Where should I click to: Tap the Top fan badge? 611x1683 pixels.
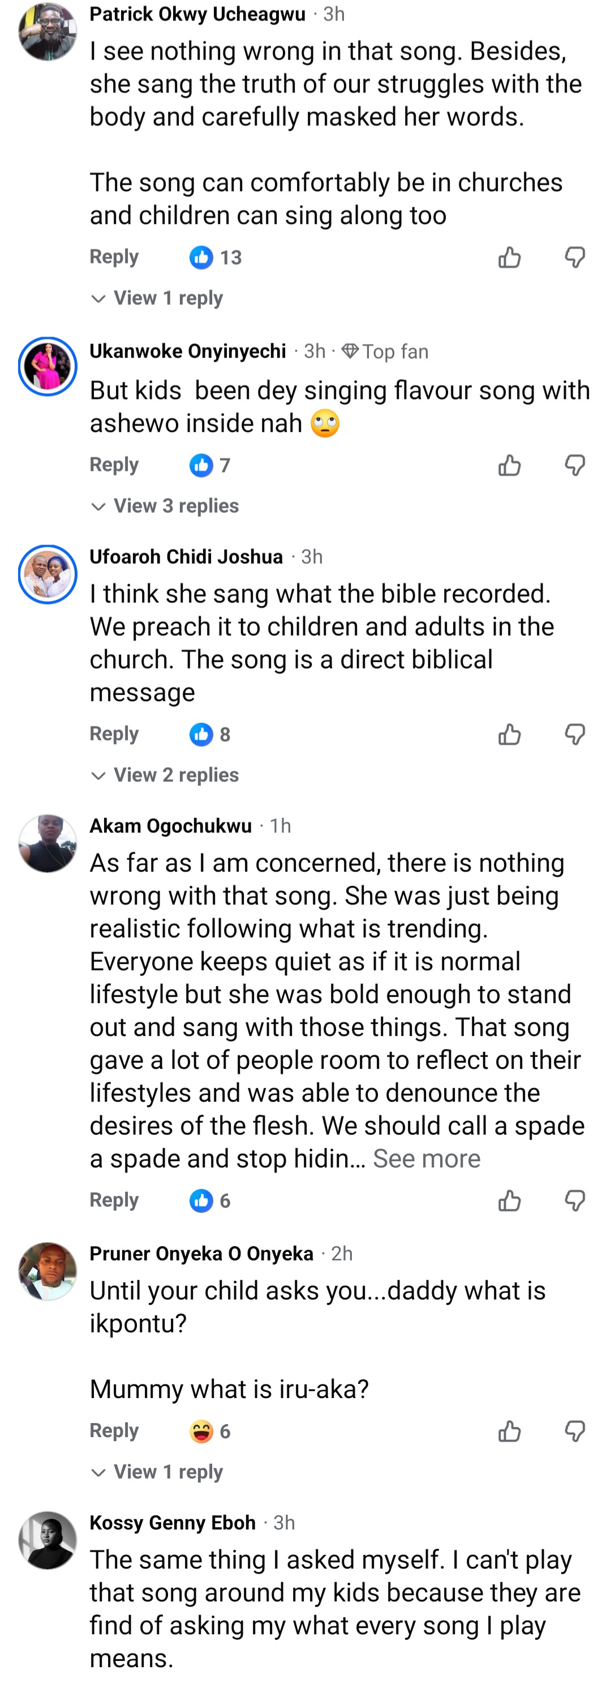coord(385,351)
